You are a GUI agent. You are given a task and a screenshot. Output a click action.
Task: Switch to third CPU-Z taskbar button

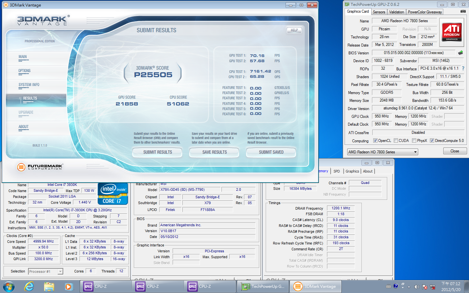[210, 286]
